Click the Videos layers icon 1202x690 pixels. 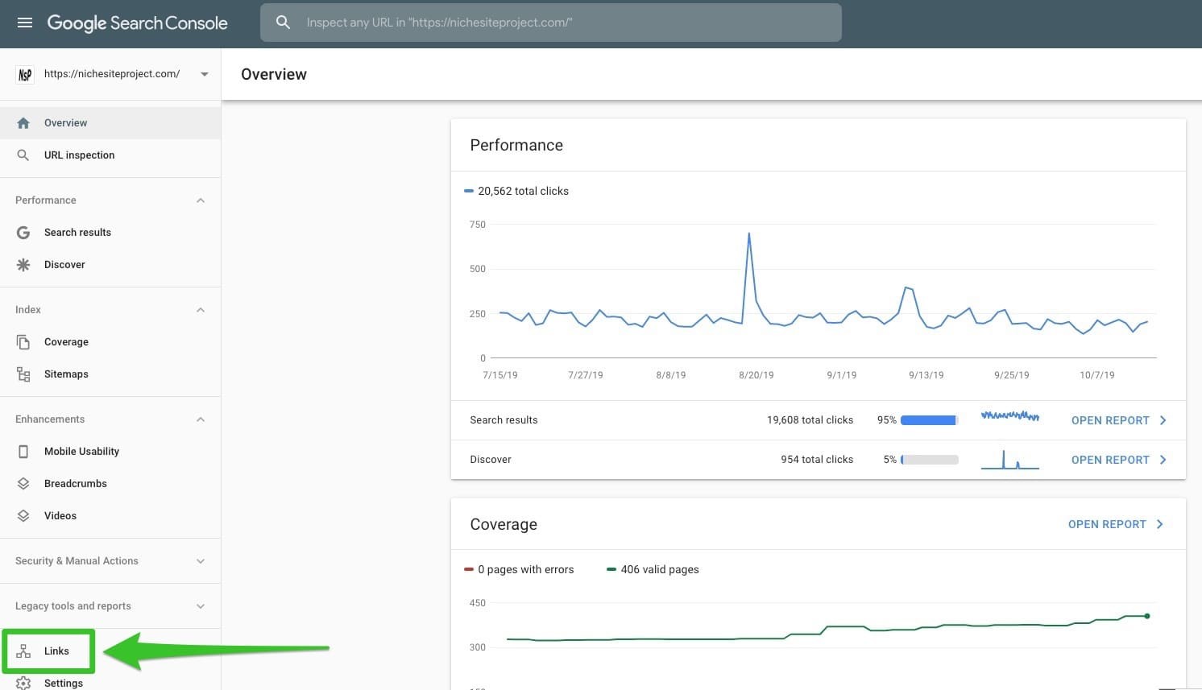click(x=23, y=516)
